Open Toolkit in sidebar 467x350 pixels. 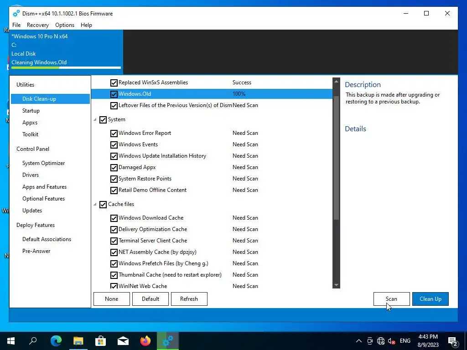[x=31, y=134]
